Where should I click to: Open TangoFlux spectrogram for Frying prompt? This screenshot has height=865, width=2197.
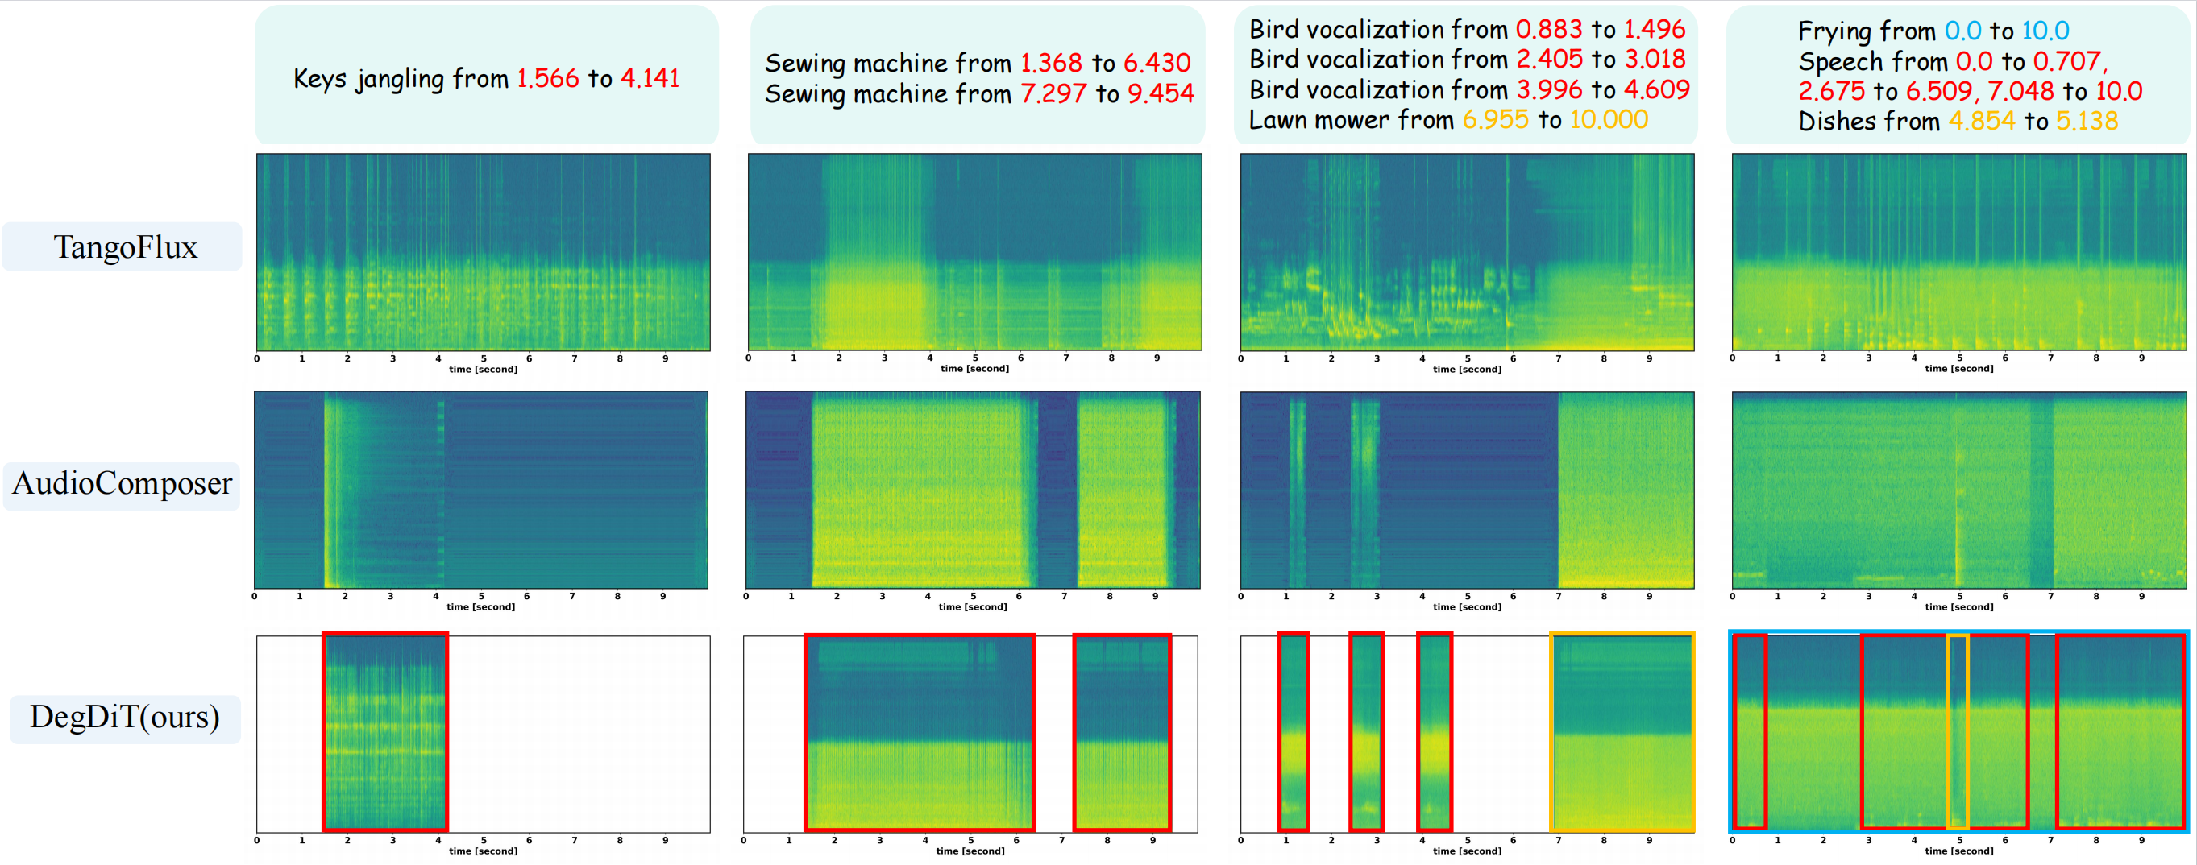[1958, 251]
